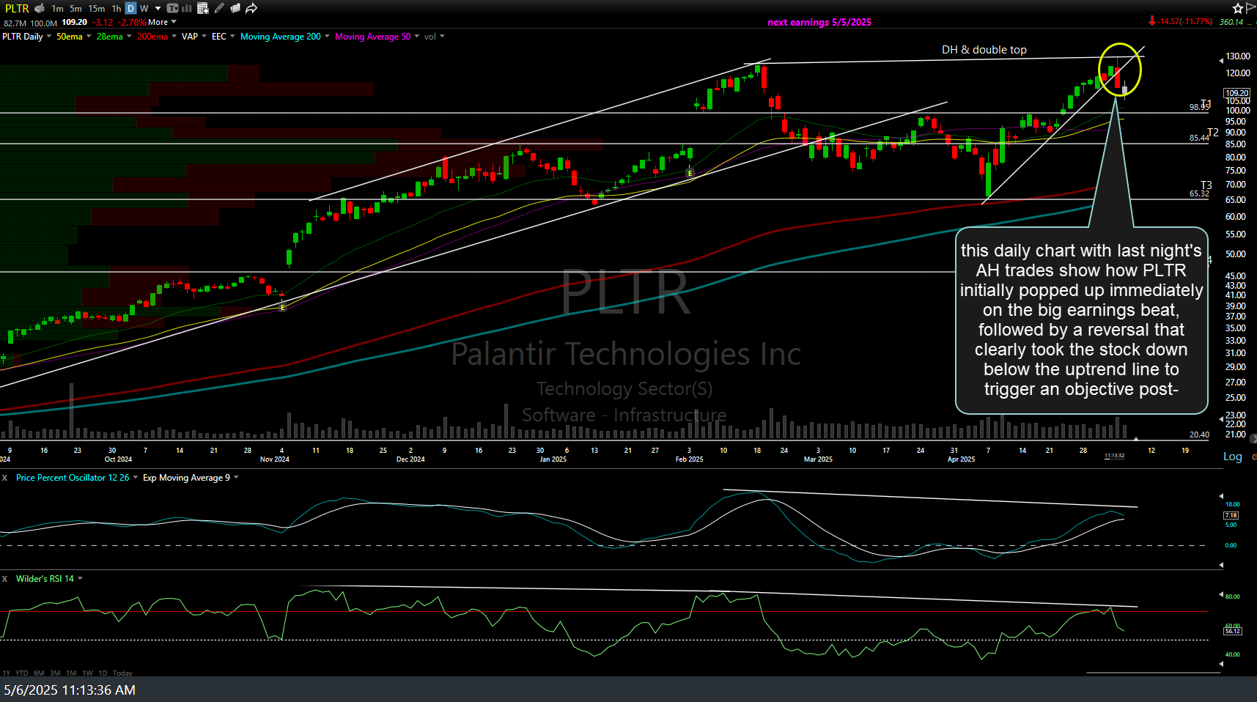Click the share arrow icon in toolbar

click(x=251, y=8)
